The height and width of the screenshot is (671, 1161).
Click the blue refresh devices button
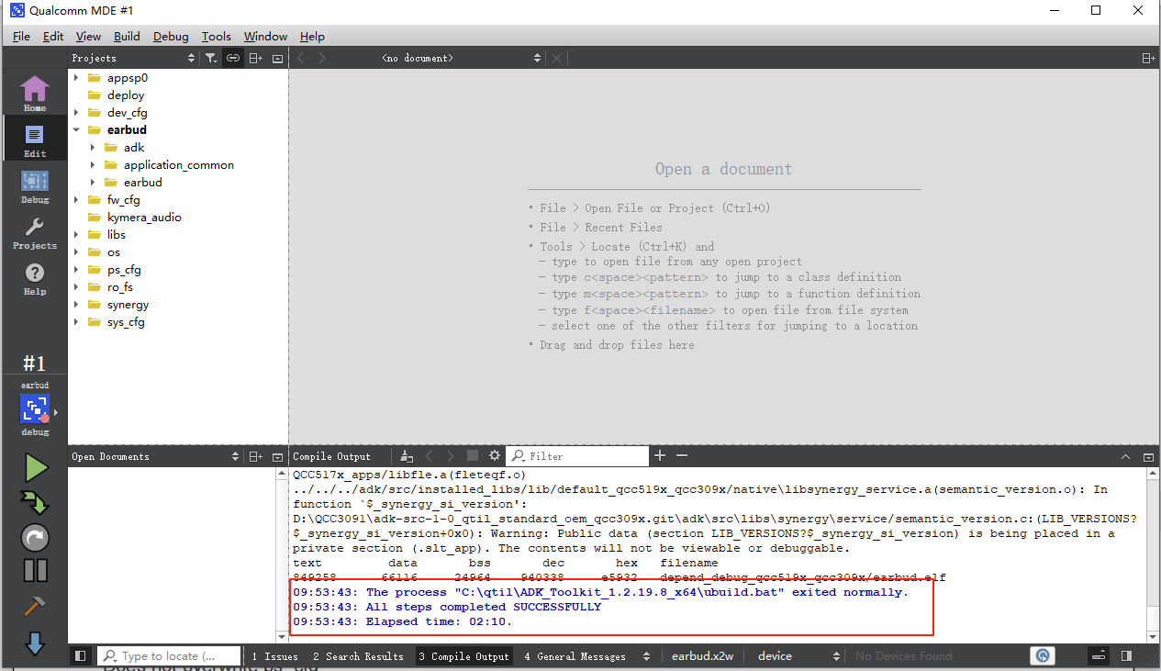1043,656
